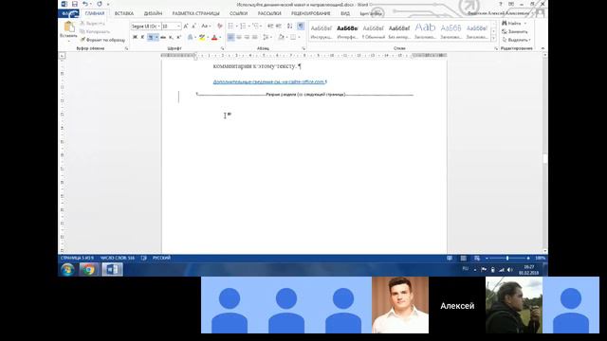Toggle show paragraph marks (¶) button
The height and width of the screenshot is (341, 607).
tap(301, 26)
